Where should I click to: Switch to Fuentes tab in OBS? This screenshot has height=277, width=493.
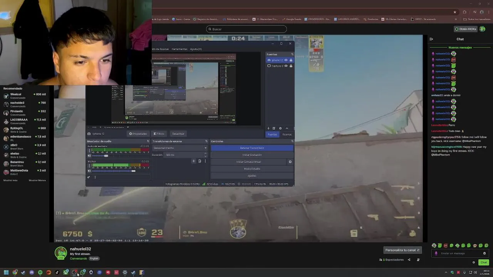[272, 134]
